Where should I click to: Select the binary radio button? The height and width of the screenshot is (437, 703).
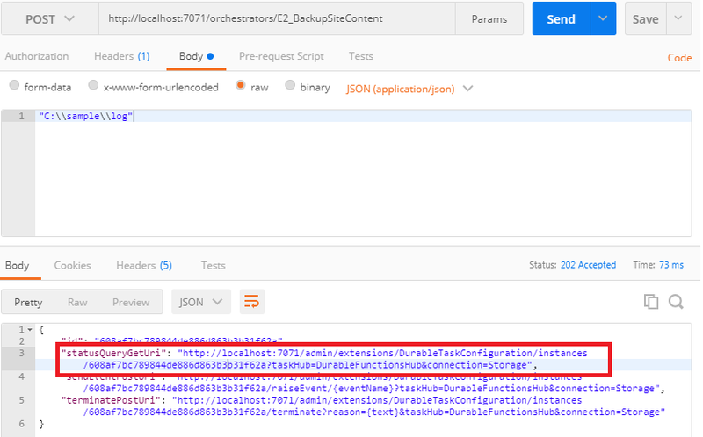coord(290,85)
